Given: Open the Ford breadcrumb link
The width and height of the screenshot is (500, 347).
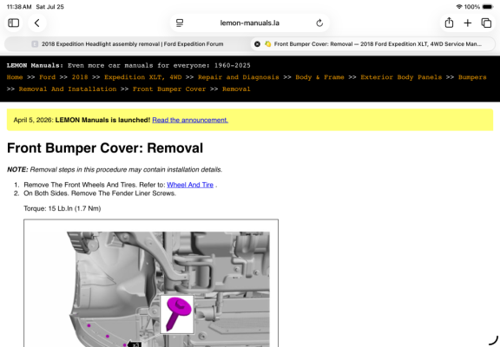Looking at the screenshot, I should (47, 77).
